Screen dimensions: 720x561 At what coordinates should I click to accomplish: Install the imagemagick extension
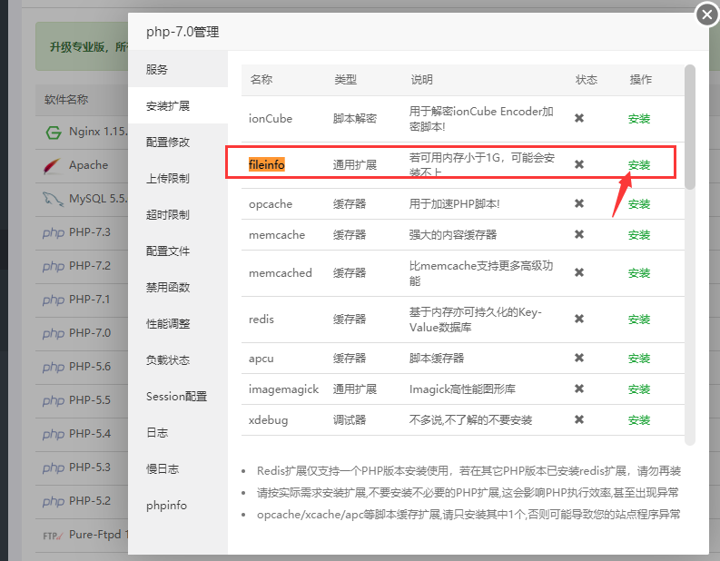[x=638, y=389]
